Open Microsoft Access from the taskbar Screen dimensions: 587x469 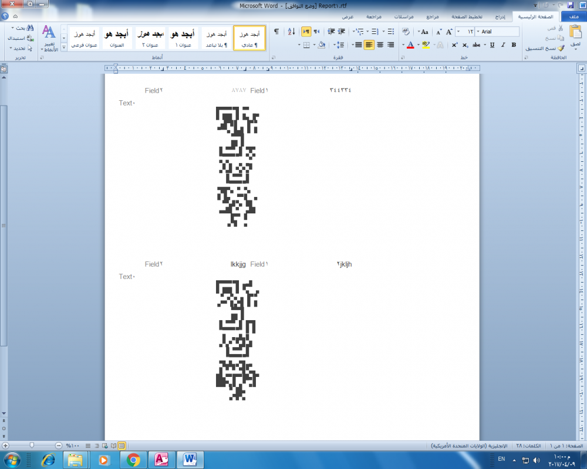pyautogui.click(x=161, y=460)
